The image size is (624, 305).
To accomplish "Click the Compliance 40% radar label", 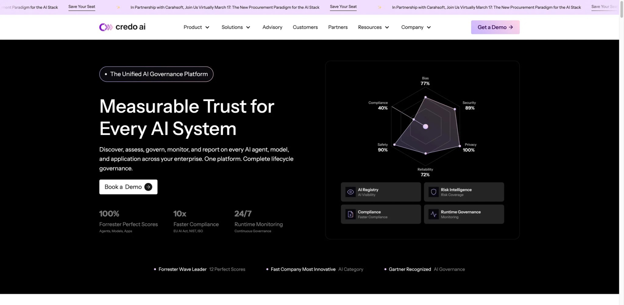I will pyautogui.click(x=378, y=106).
